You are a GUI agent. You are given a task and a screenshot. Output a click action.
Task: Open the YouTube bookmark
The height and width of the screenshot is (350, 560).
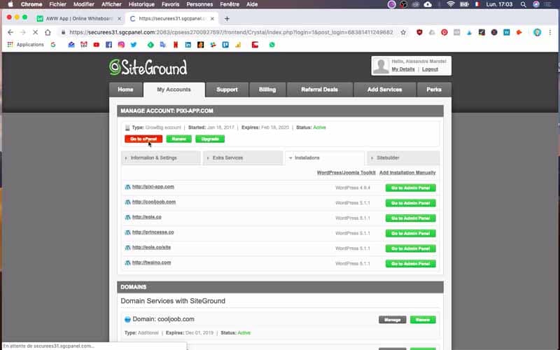pyautogui.click(x=97, y=45)
